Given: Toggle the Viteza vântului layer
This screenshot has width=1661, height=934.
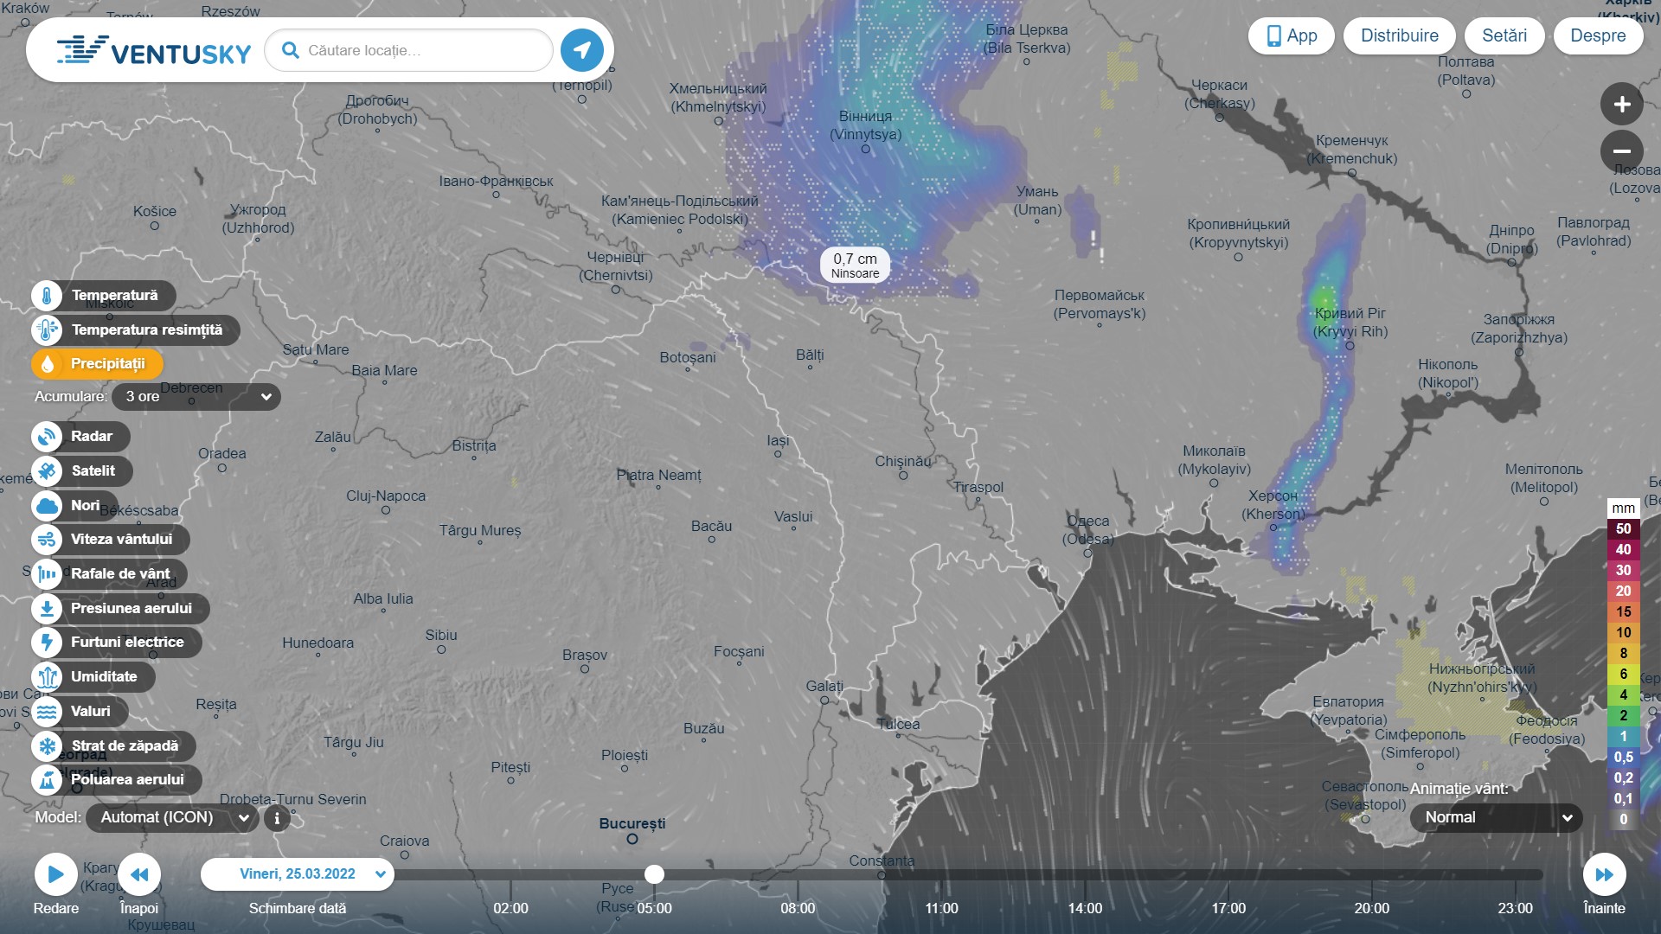Looking at the screenshot, I should click(111, 540).
